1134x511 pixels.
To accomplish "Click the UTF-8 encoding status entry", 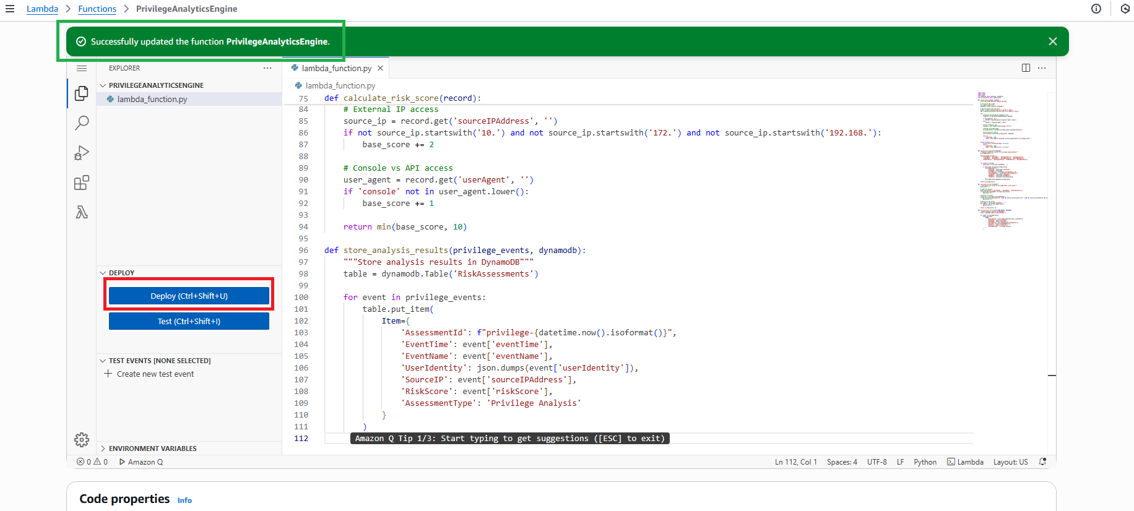I will (x=877, y=462).
